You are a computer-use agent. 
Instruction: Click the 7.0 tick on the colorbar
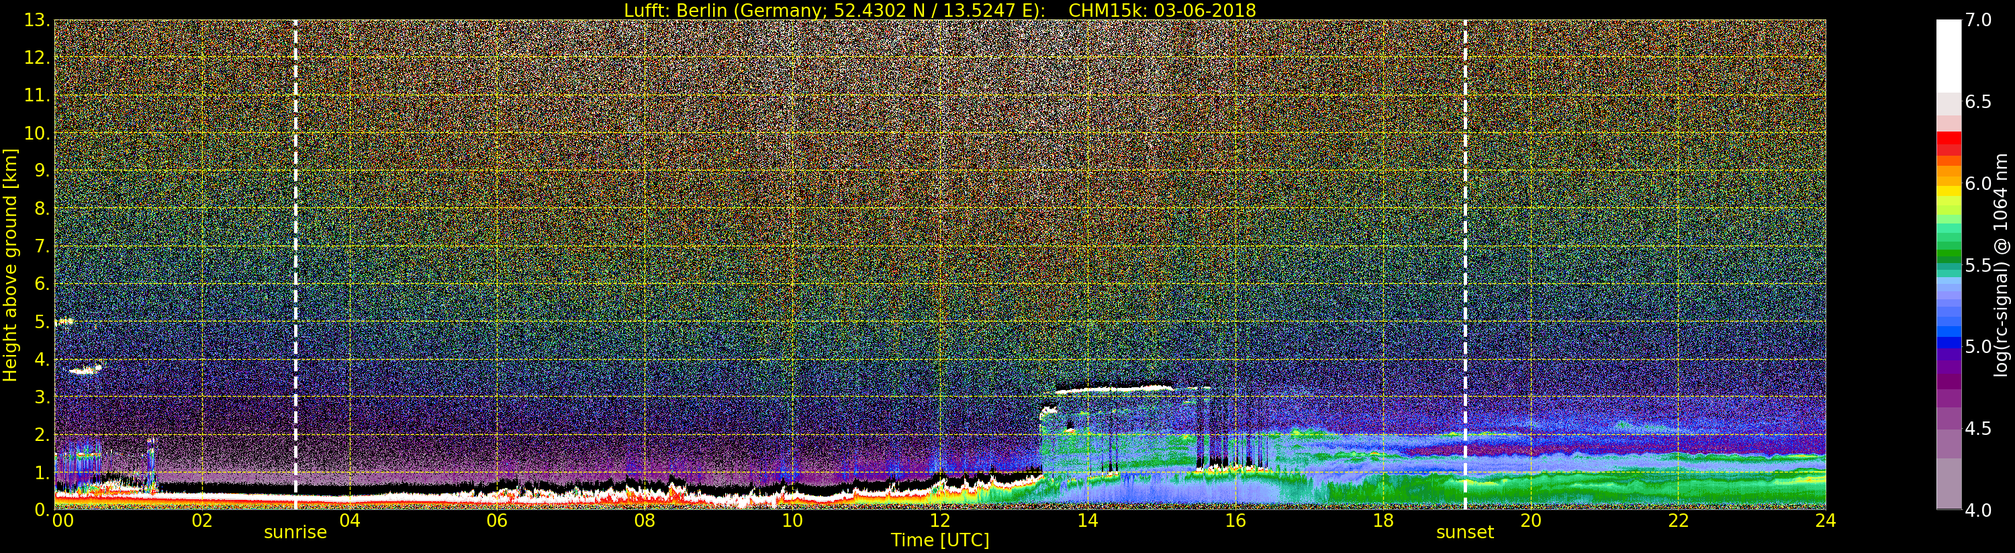(x=1978, y=20)
